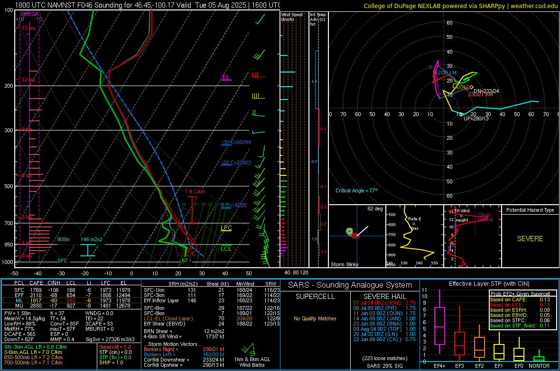Image resolution: width=560 pixels, height=371 pixels.
Task: Click the No Quality Matches supercell text
Action: [x=315, y=318]
